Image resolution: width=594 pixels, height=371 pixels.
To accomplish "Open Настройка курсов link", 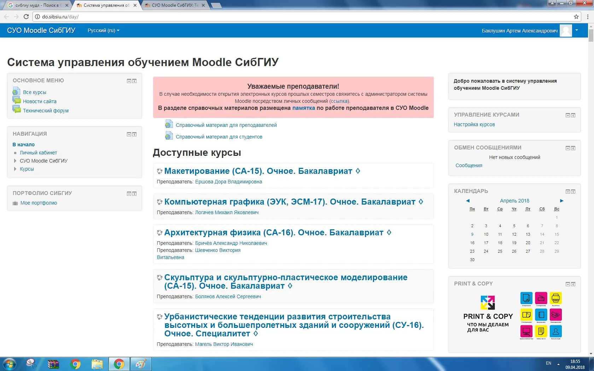I will click(x=474, y=124).
